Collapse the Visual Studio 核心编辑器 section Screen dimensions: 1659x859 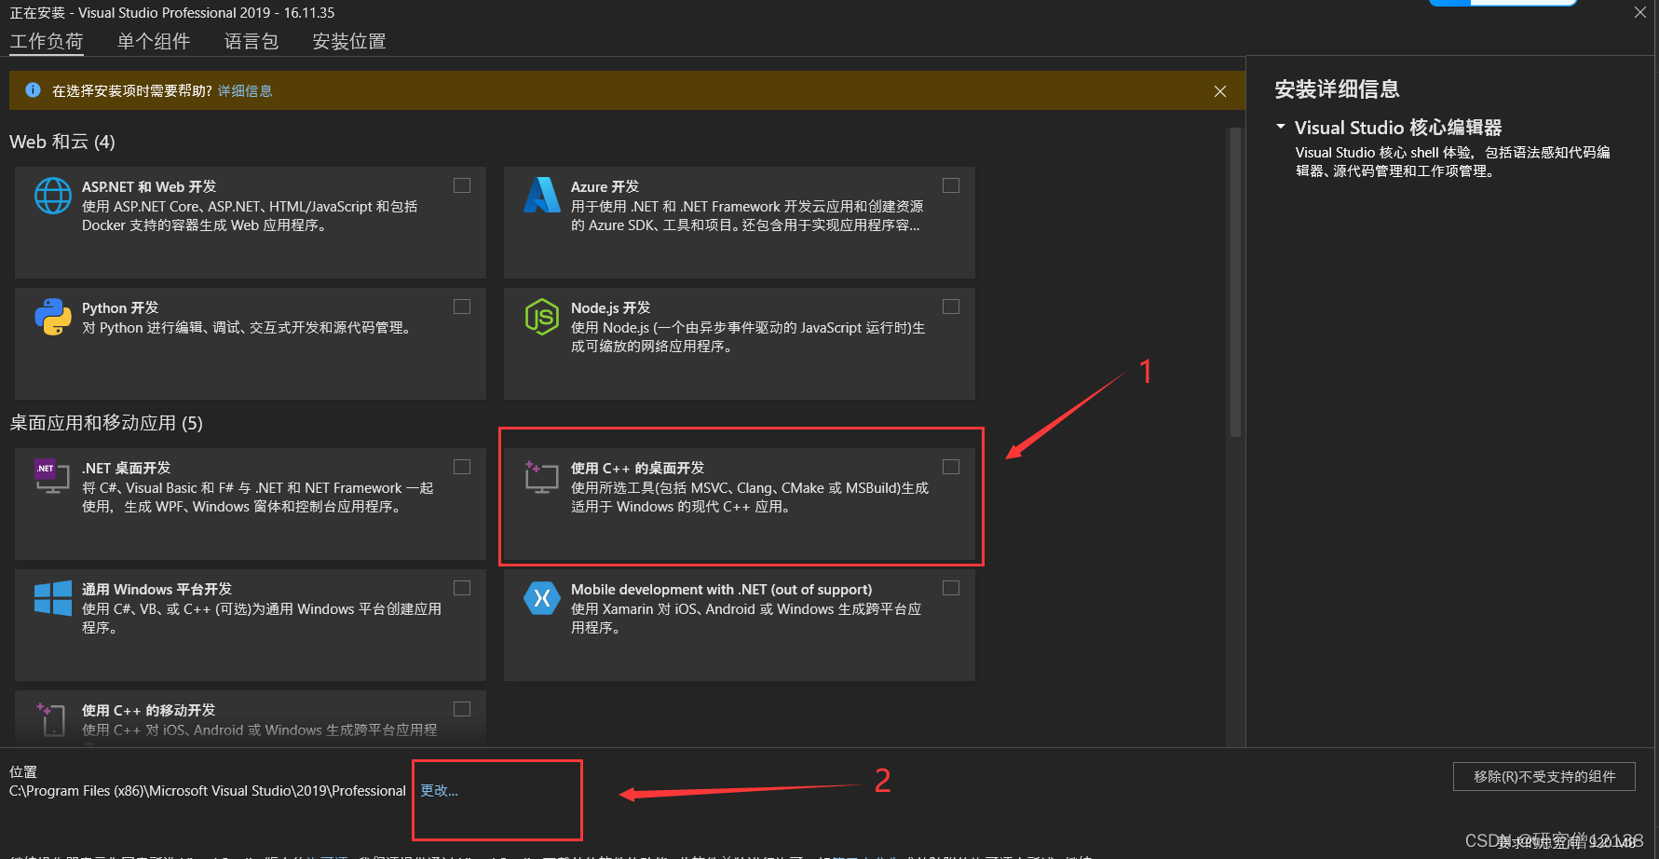[1281, 127]
